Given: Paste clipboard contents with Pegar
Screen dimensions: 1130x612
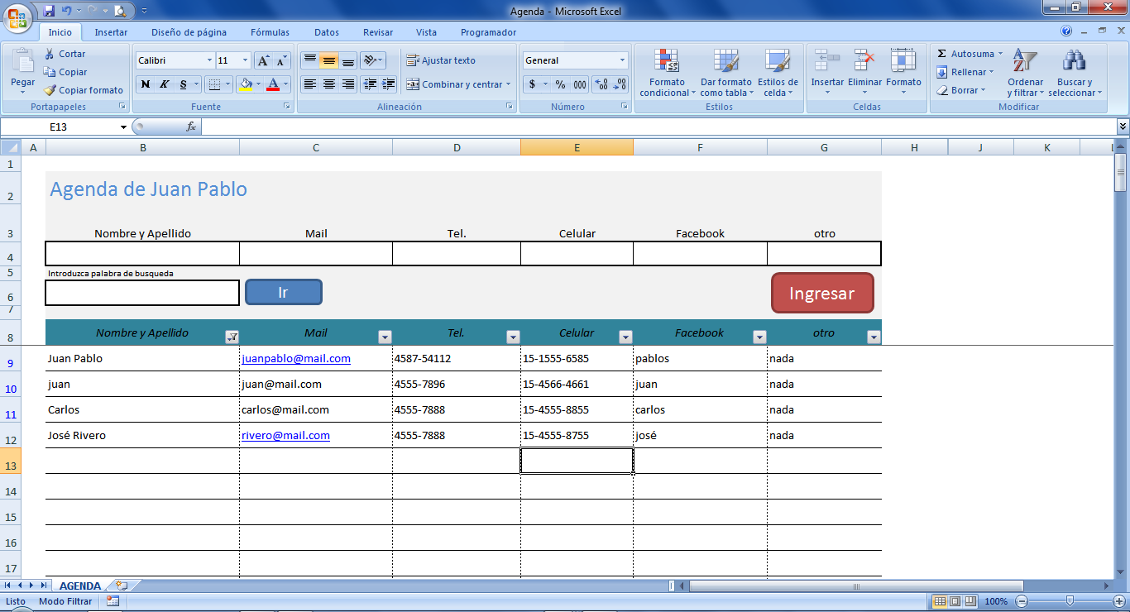Looking at the screenshot, I should coord(22,70).
